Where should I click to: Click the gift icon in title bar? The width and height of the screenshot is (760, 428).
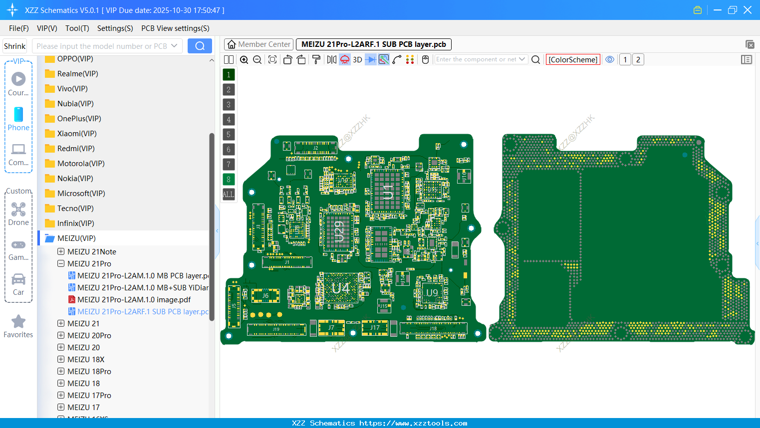[698, 10]
